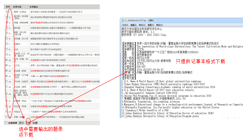243x138 pixels.
Task: Click reference 12 Johns Hopkins Doctor of education
Action: tap(167, 113)
